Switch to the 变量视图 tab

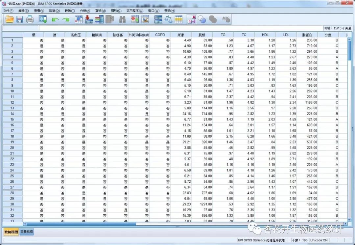[26, 232]
